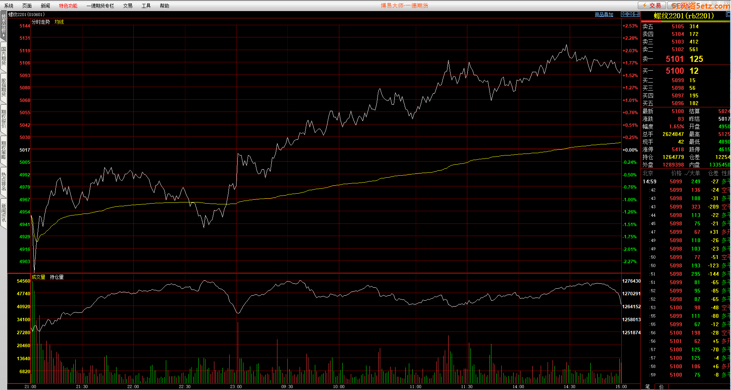This screenshot has height=390, width=731.
Task: Open the 热点排名 side tab
Action: (3, 181)
